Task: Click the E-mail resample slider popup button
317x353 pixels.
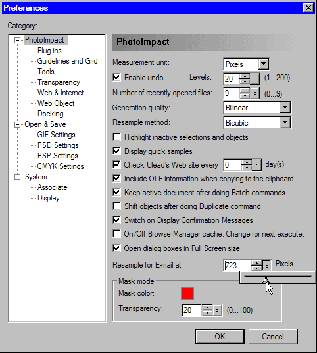Action: coord(267,266)
